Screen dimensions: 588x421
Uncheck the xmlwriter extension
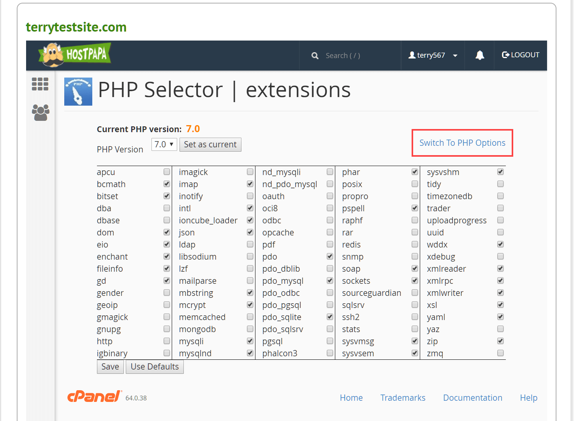[x=500, y=292]
